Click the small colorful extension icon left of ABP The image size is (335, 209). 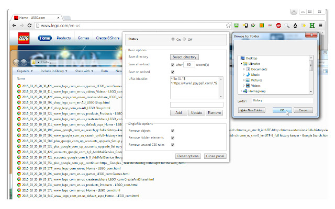270,26
